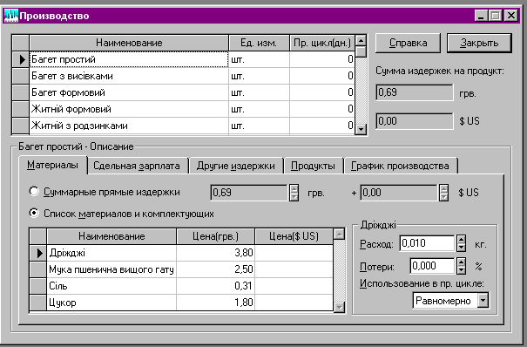527x347 pixels.
Task: Click the Ед. изм. column header
Action: pyautogui.click(x=259, y=43)
